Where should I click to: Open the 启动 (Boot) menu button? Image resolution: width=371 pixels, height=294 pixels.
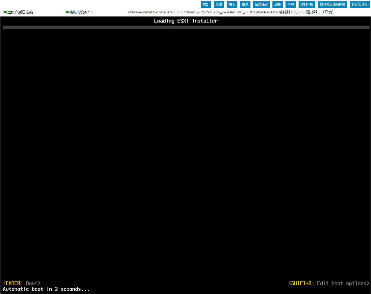tap(206, 5)
